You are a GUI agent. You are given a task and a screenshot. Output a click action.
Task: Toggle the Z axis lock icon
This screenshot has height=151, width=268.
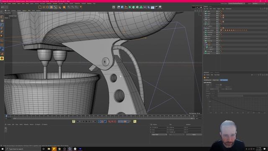(x=76, y=7)
